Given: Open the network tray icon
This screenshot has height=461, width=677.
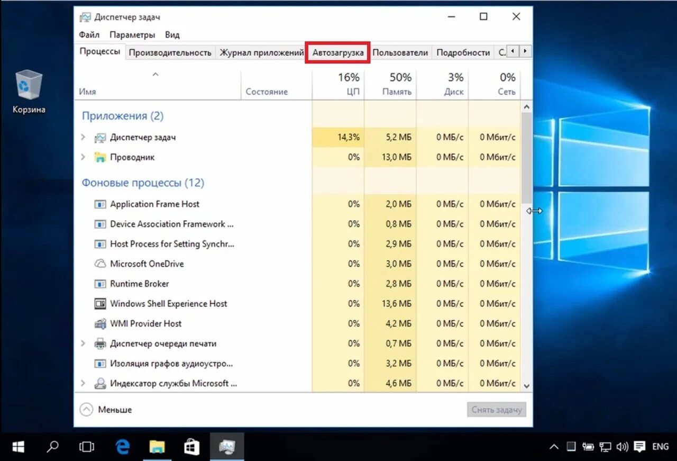Looking at the screenshot, I should (606, 447).
